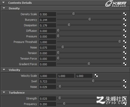Click the Buoyancy checker map icon
Image resolution: width=130 pixels, height=107 pixels.
(x=125, y=19)
